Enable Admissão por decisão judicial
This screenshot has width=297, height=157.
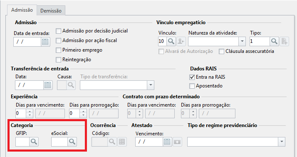click(x=58, y=31)
